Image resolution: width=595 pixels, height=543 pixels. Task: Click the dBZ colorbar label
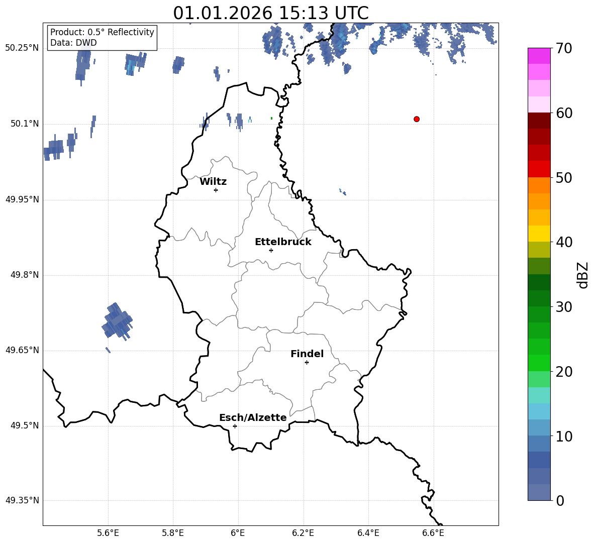pos(582,275)
